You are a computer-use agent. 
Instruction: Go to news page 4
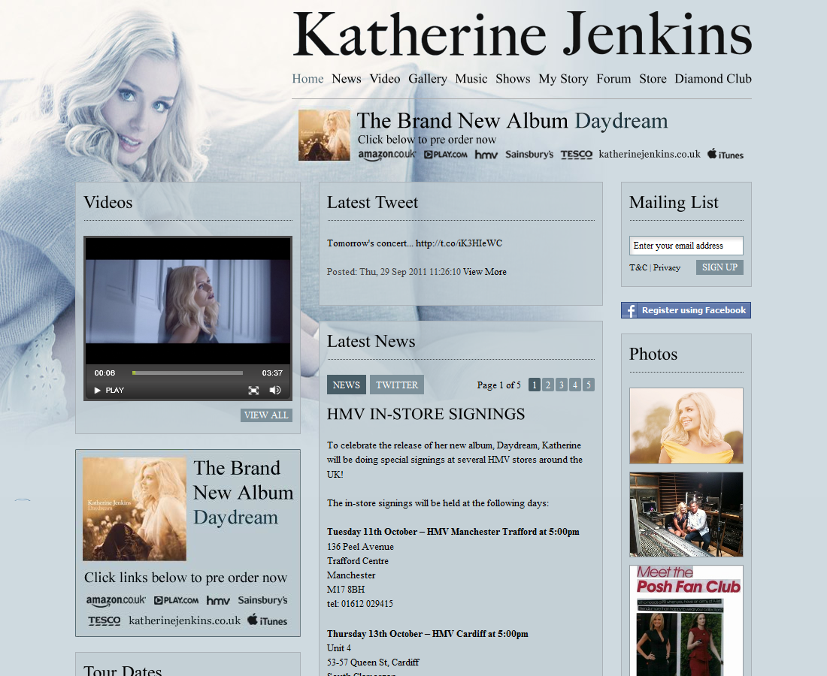click(x=575, y=385)
